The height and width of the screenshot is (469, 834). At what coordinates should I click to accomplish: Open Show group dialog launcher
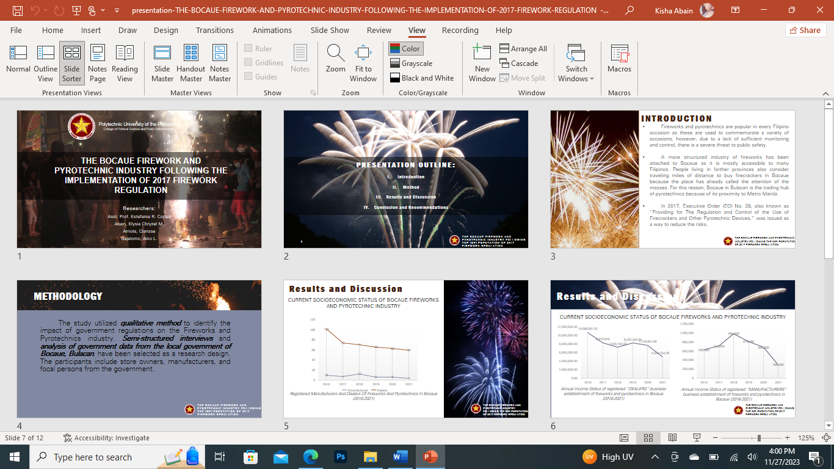(313, 93)
